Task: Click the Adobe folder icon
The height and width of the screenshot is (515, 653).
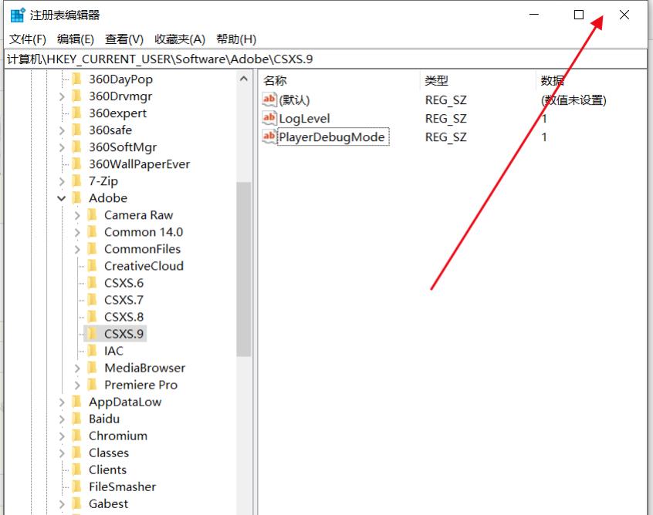Action: point(76,198)
